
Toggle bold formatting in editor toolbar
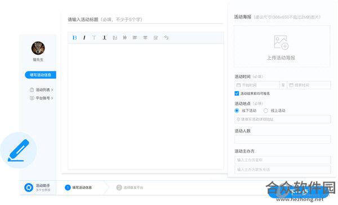(74, 38)
